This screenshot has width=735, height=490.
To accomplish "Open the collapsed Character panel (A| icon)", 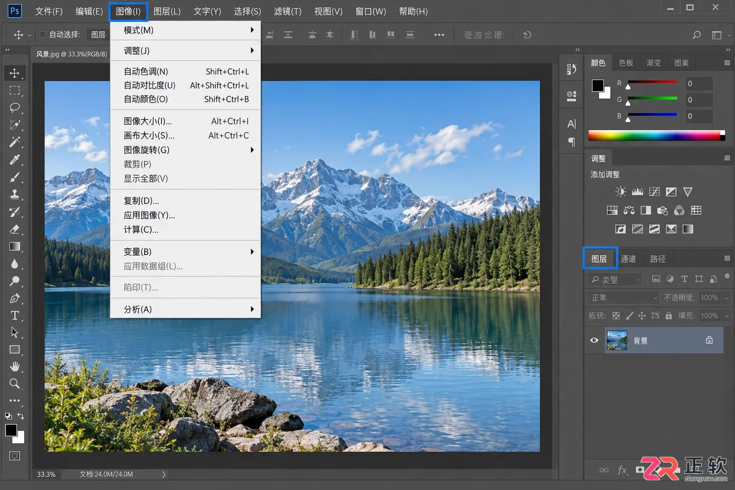I will pyautogui.click(x=572, y=124).
